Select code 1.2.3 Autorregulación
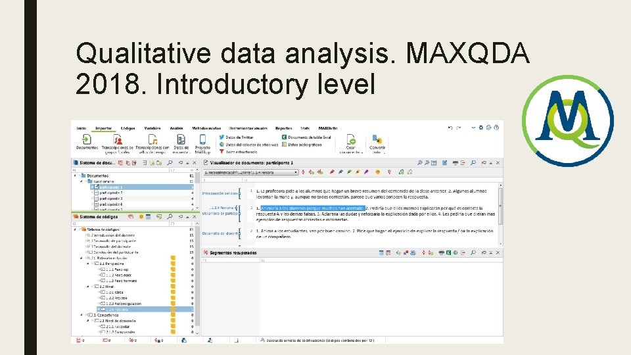This screenshot has width=631, height=355. pos(124,304)
